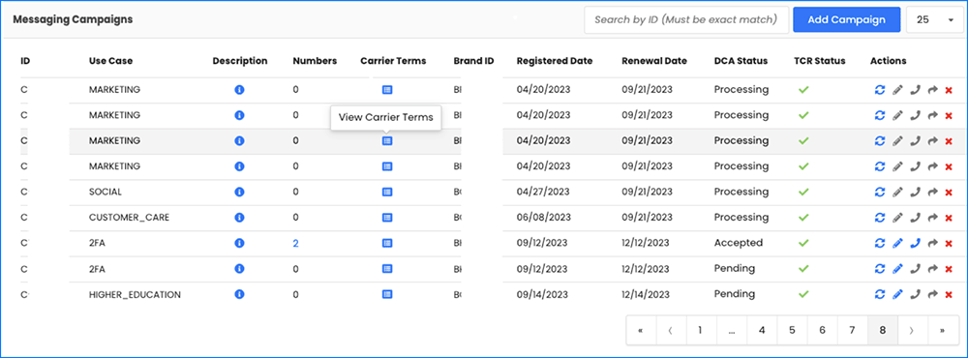Go to first page with double-left arrow

click(x=641, y=330)
